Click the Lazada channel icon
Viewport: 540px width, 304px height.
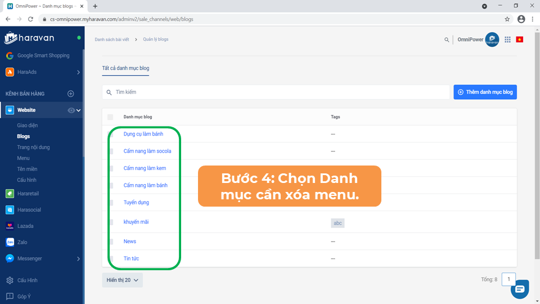[10, 226]
